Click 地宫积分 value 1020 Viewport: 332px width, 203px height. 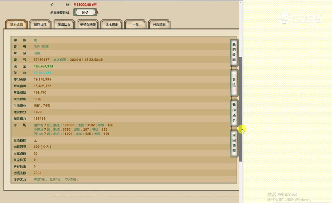38,112
